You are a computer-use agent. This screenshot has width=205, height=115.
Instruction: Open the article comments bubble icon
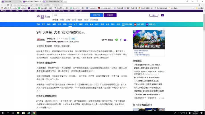pyautogui.click(x=102, y=40)
